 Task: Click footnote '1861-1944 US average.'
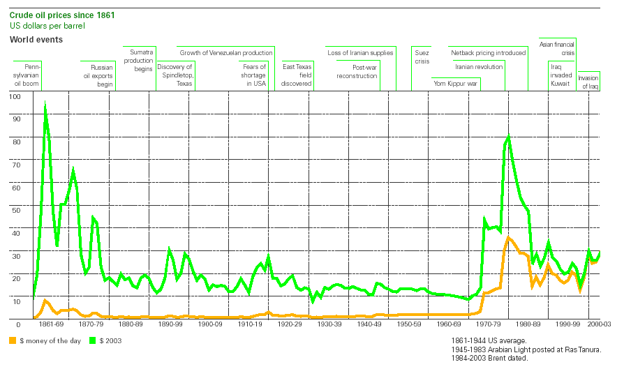489,341
